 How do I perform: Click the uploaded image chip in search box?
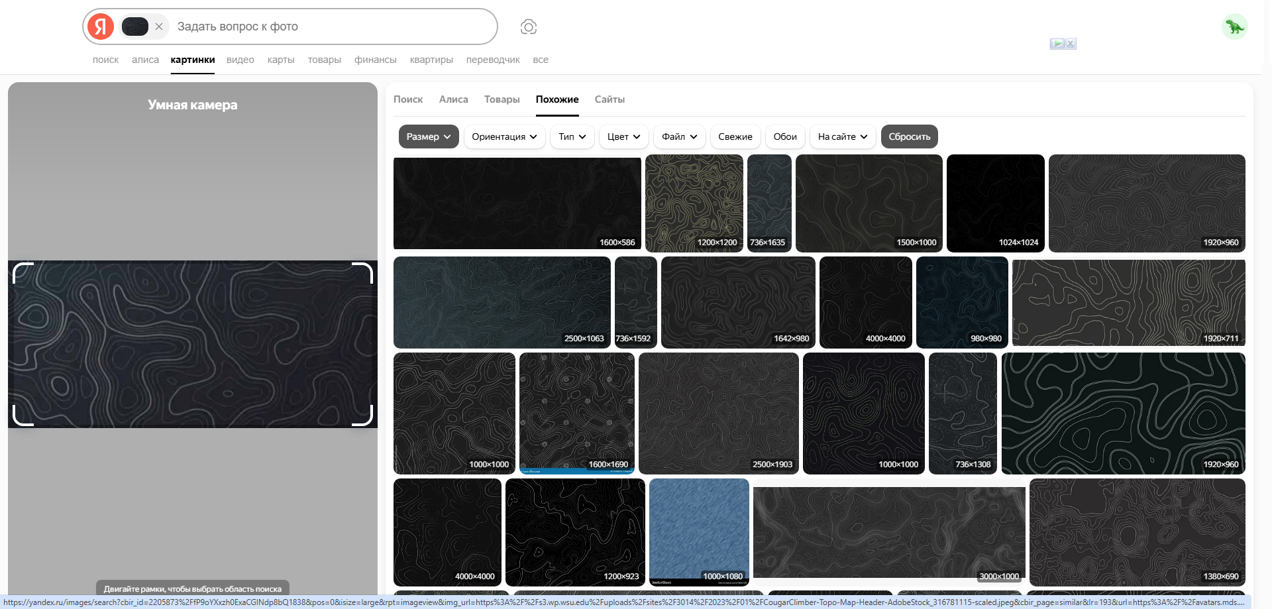tap(135, 27)
